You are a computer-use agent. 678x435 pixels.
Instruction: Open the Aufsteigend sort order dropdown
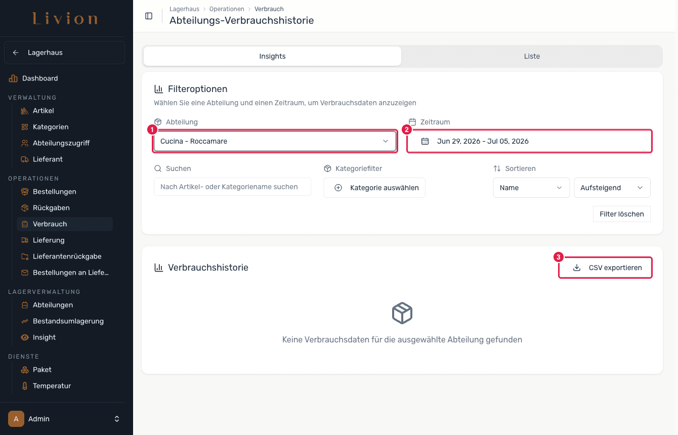pyautogui.click(x=612, y=188)
